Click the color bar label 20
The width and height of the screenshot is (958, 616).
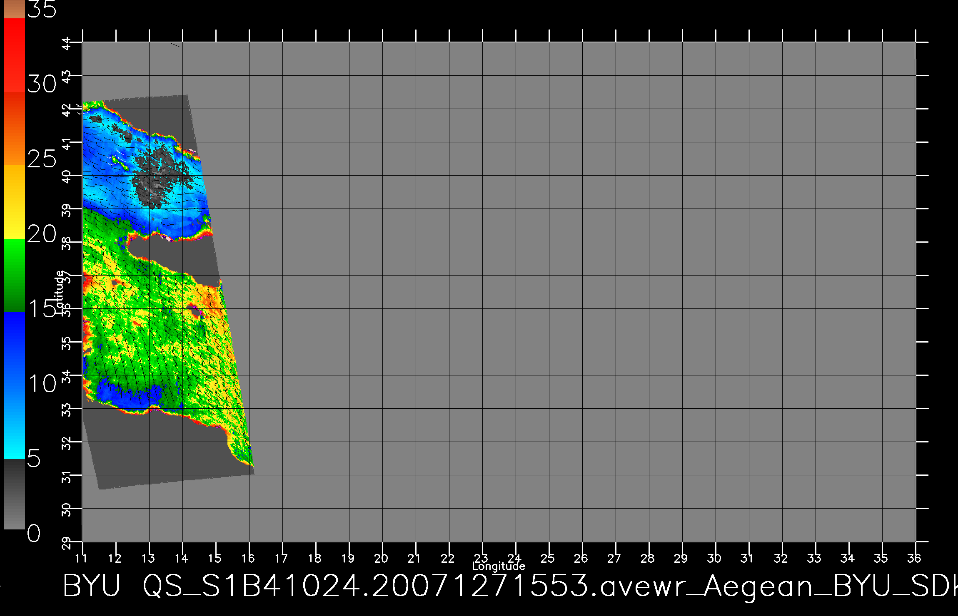42,234
